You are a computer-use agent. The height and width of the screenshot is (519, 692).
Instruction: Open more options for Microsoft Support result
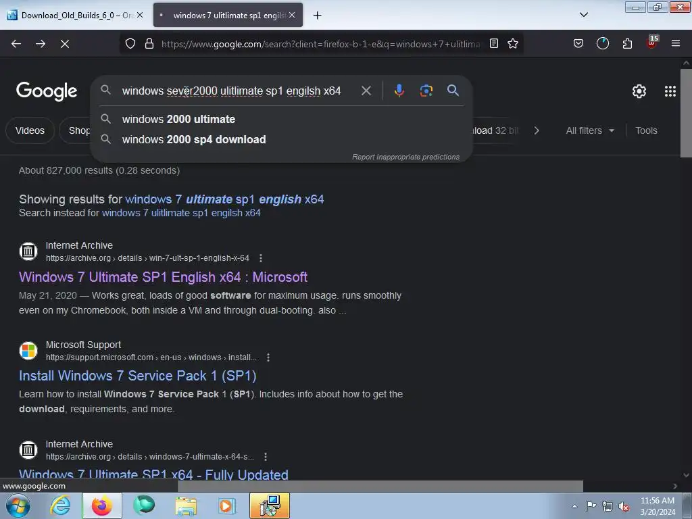(x=268, y=357)
